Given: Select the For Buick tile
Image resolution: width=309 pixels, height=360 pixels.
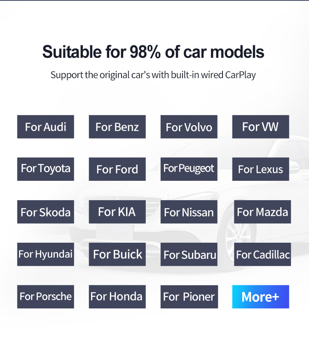Looking at the screenshot, I should [117, 254].
